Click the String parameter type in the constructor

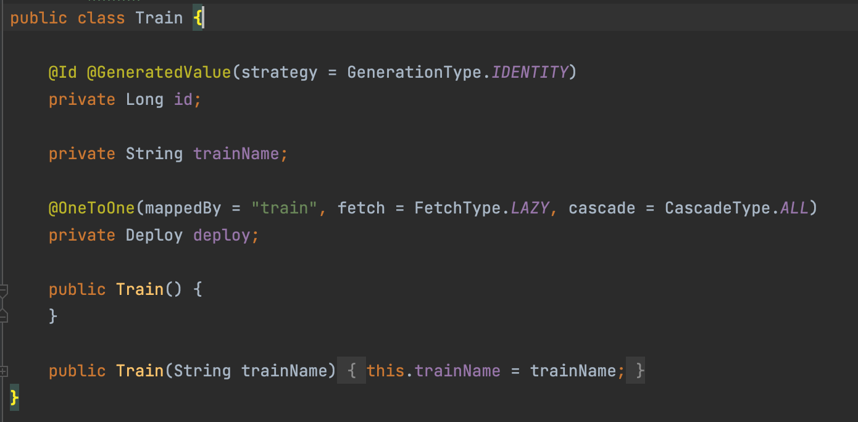202,371
